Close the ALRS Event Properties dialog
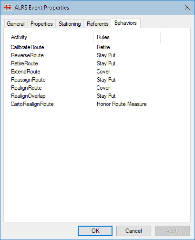 (x=187, y=7)
